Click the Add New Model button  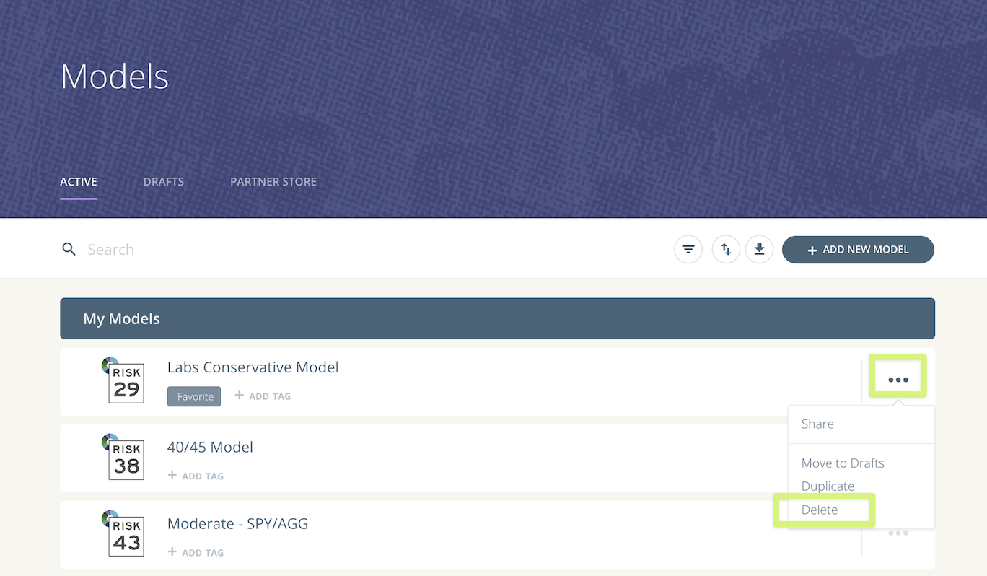point(858,250)
